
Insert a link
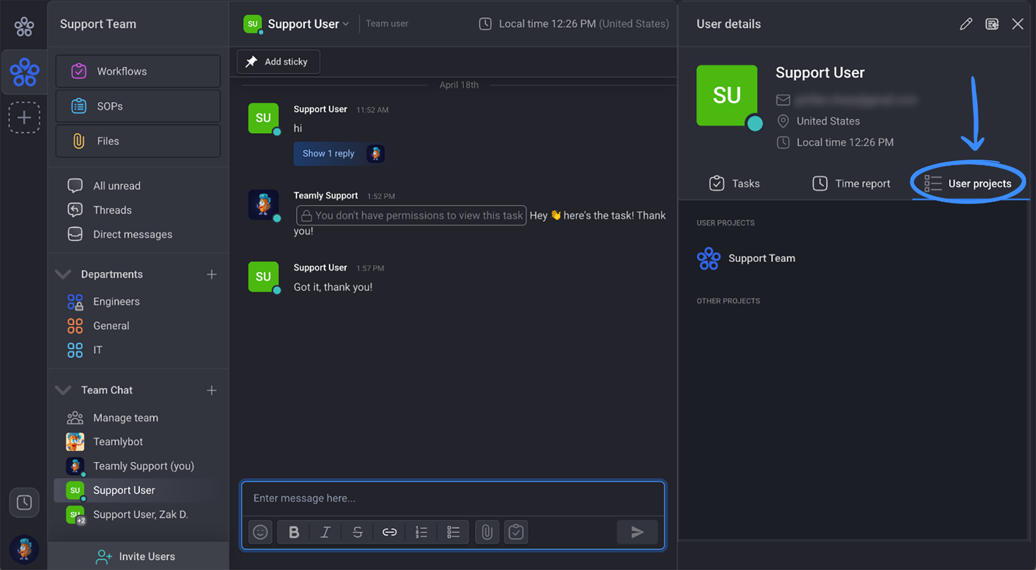389,532
